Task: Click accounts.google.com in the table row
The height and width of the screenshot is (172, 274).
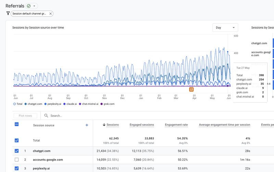Action: click(x=48, y=160)
